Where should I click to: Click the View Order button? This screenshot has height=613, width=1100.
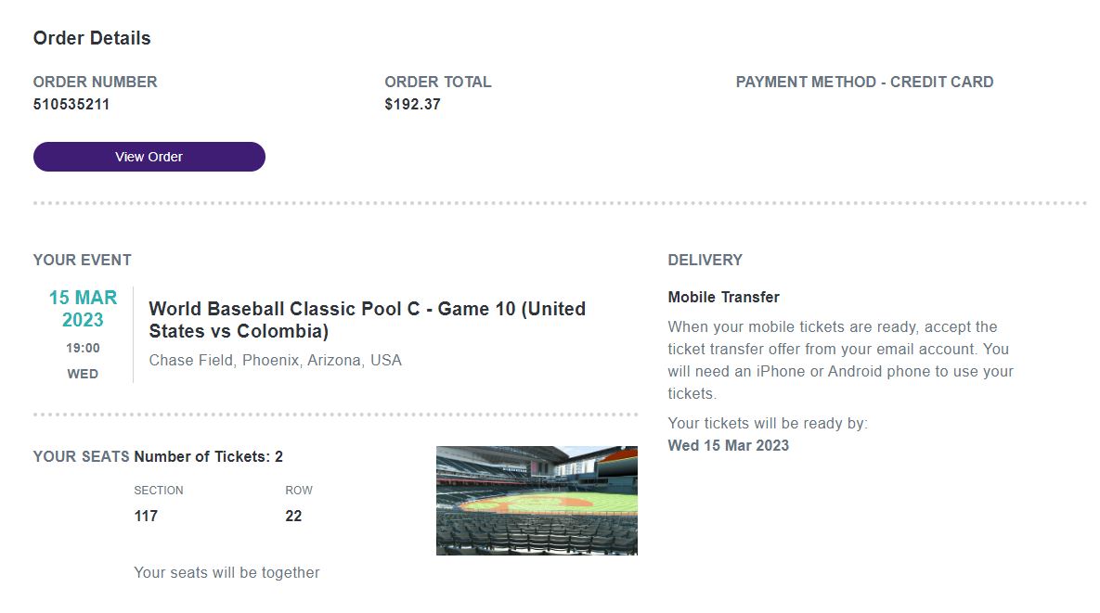149,157
